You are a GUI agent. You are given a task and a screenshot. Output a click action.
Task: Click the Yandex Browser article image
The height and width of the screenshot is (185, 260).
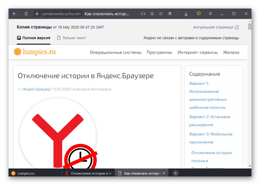click(58, 132)
